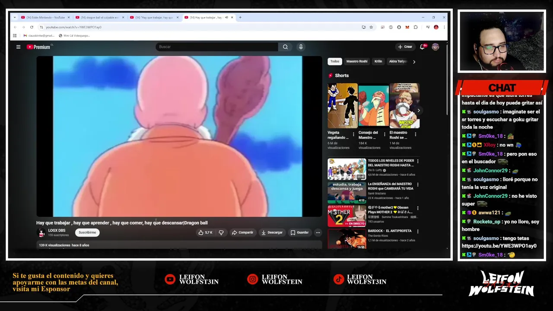The image size is (553, 311).
Task: Like the video with thumbs up
Action: click(x=206, y=232)
